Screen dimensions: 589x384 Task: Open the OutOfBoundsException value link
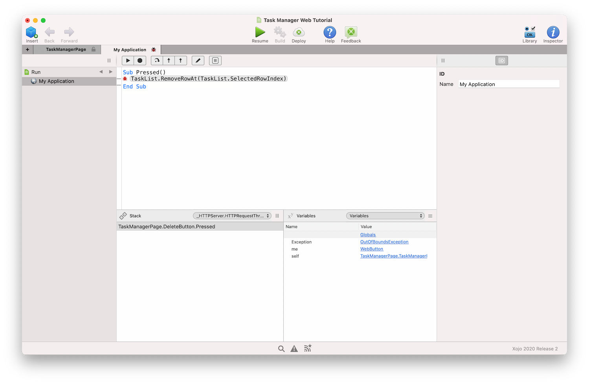coord(384,242)
